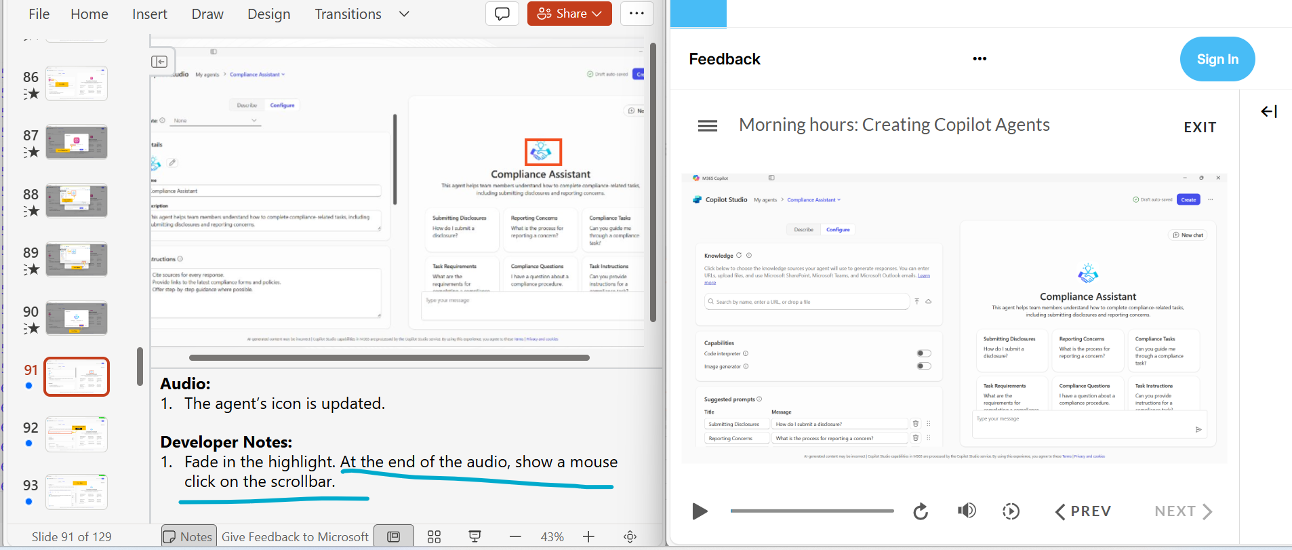
Task: Open ribbon more options ellipsis
Action: (x=637, y=14)
